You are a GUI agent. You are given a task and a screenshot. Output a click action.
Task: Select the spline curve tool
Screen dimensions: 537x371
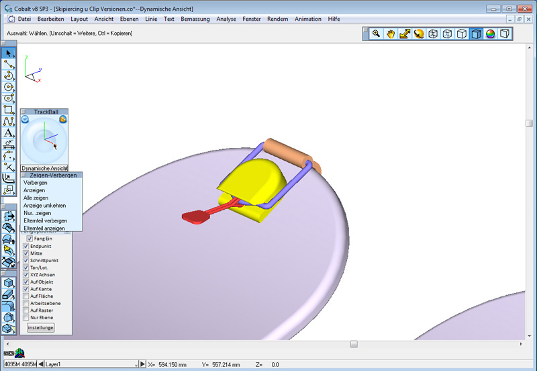(9, 121)
